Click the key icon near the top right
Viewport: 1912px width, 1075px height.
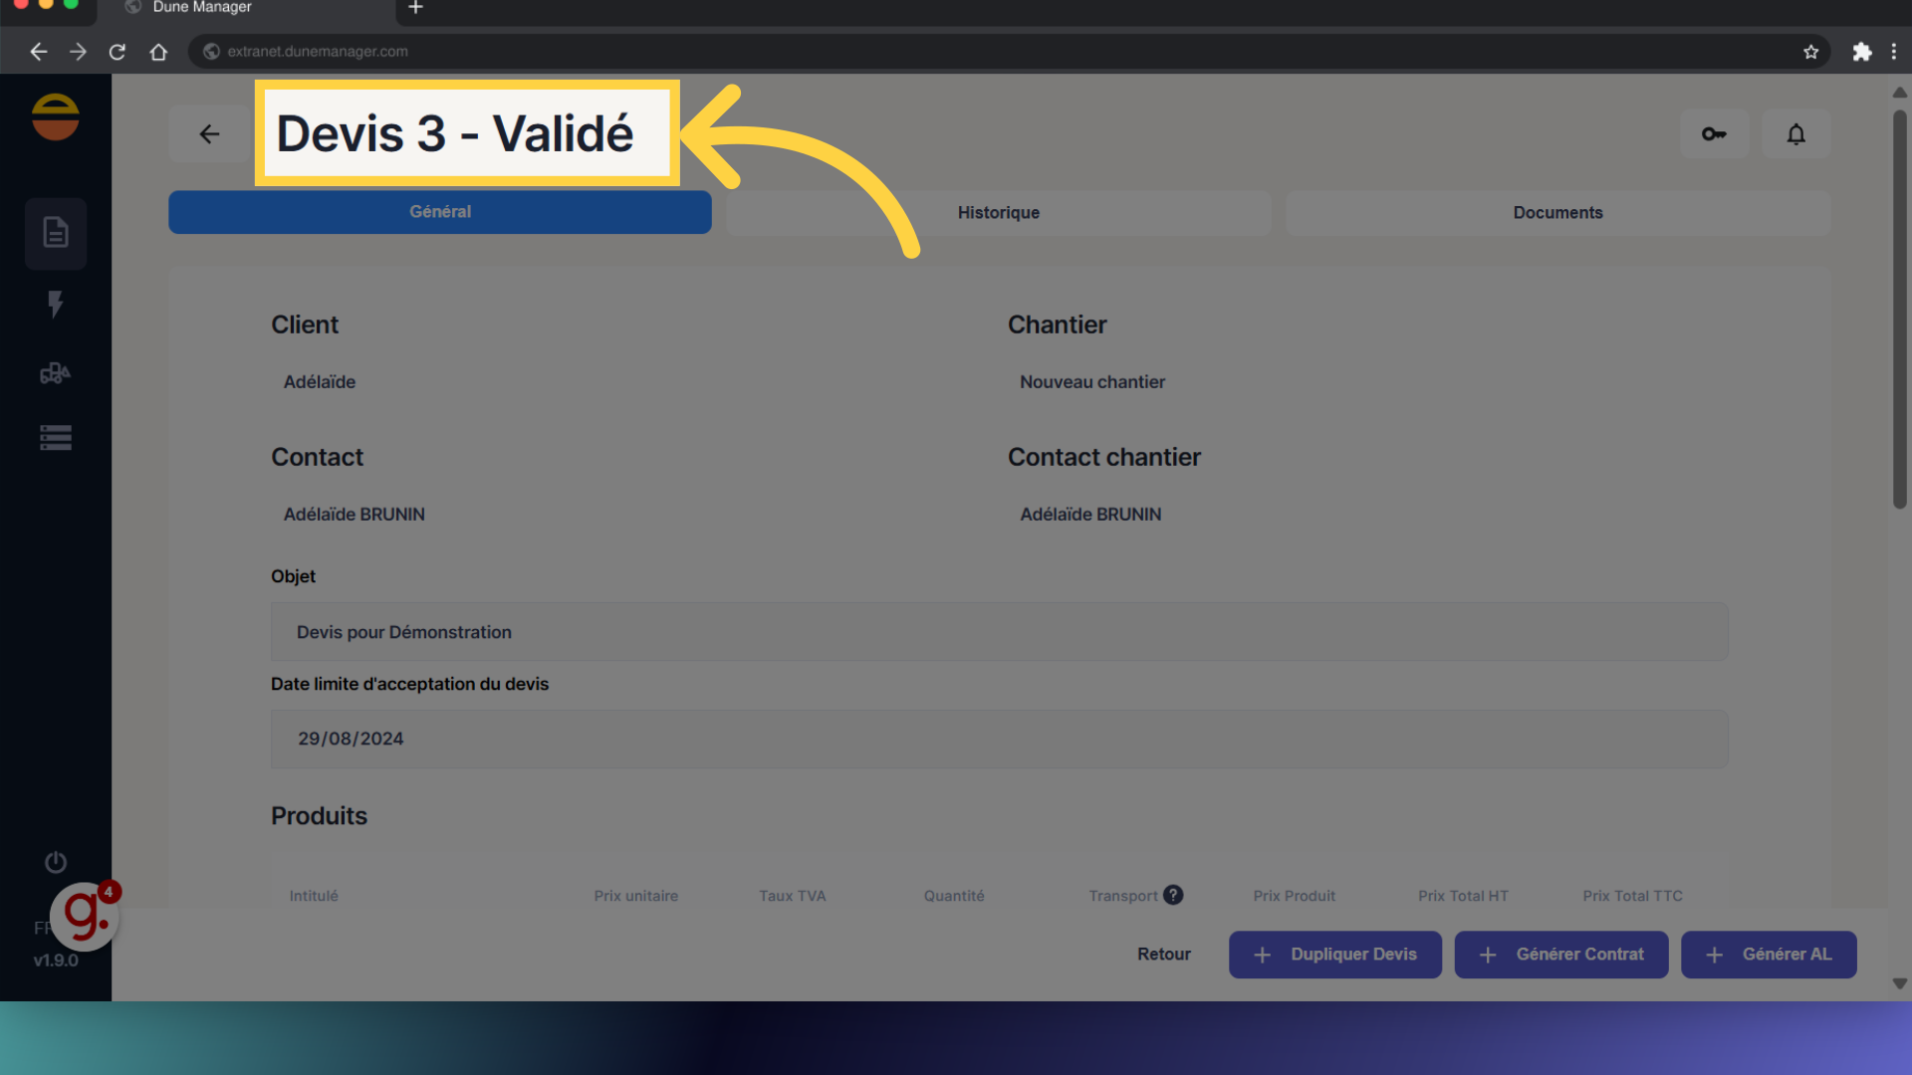click(1715, 133)
